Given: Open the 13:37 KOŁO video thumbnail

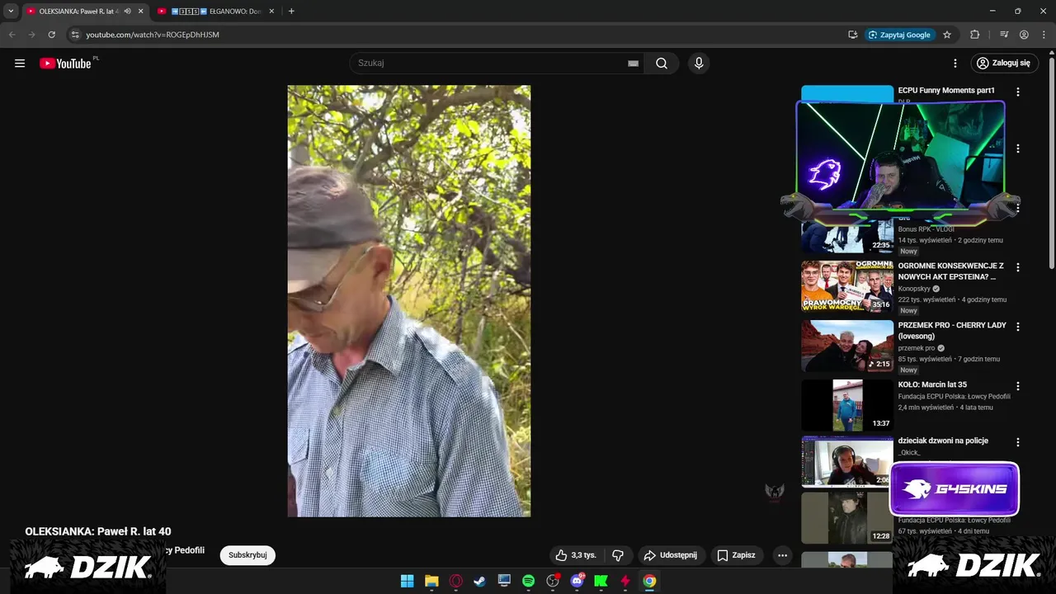Looking at the screenshot, I should click(847, 405).
